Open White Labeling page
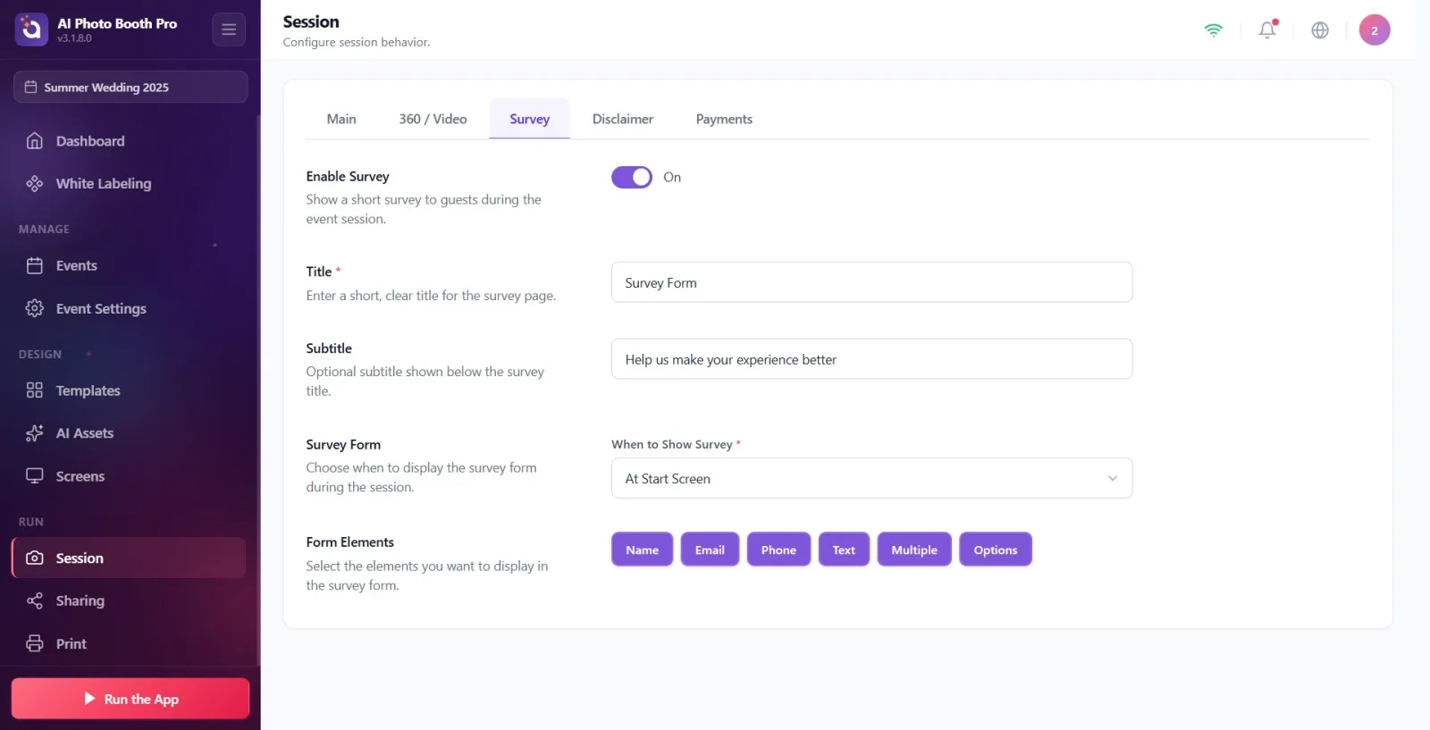Viewport: 1430px width, 730px height. point(129,183)
